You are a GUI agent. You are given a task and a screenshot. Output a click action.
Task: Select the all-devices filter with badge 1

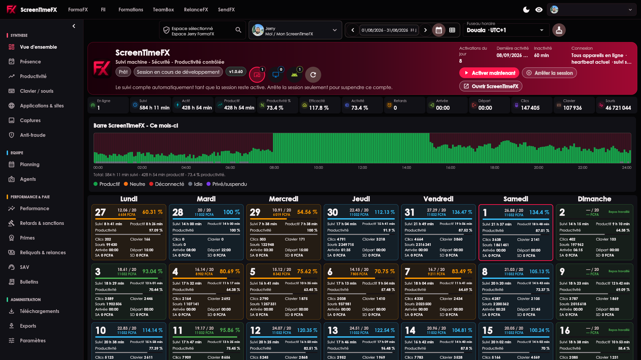coord(257,75)
